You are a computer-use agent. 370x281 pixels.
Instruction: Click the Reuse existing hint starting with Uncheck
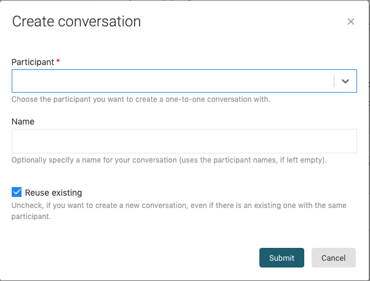tap(178, 205)
